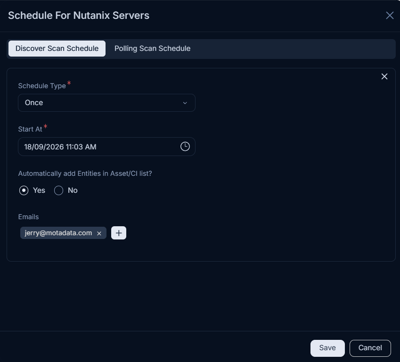Close the Schedule For Nutanix Servers dialog

(x=390, y=15)
